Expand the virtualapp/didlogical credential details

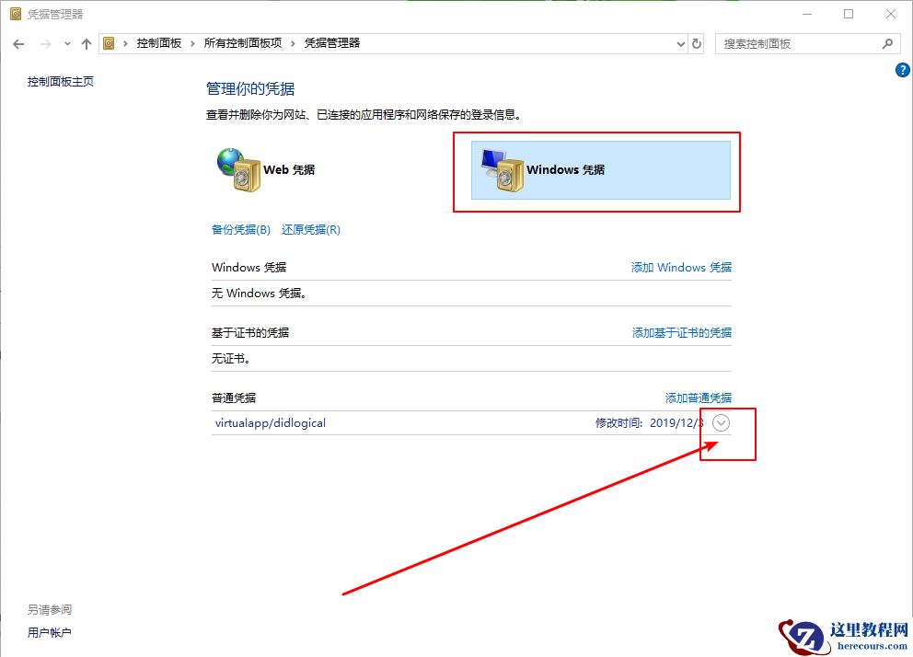[x=721, y=422]
